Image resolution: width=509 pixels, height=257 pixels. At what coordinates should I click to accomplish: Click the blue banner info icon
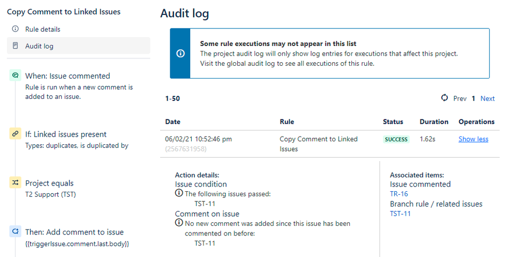pos(181,54)
